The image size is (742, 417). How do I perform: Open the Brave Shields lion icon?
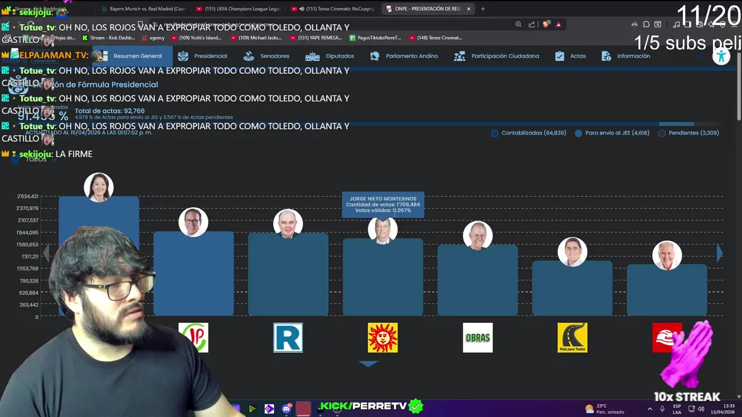pyautogui.click(x=545, y=24)
